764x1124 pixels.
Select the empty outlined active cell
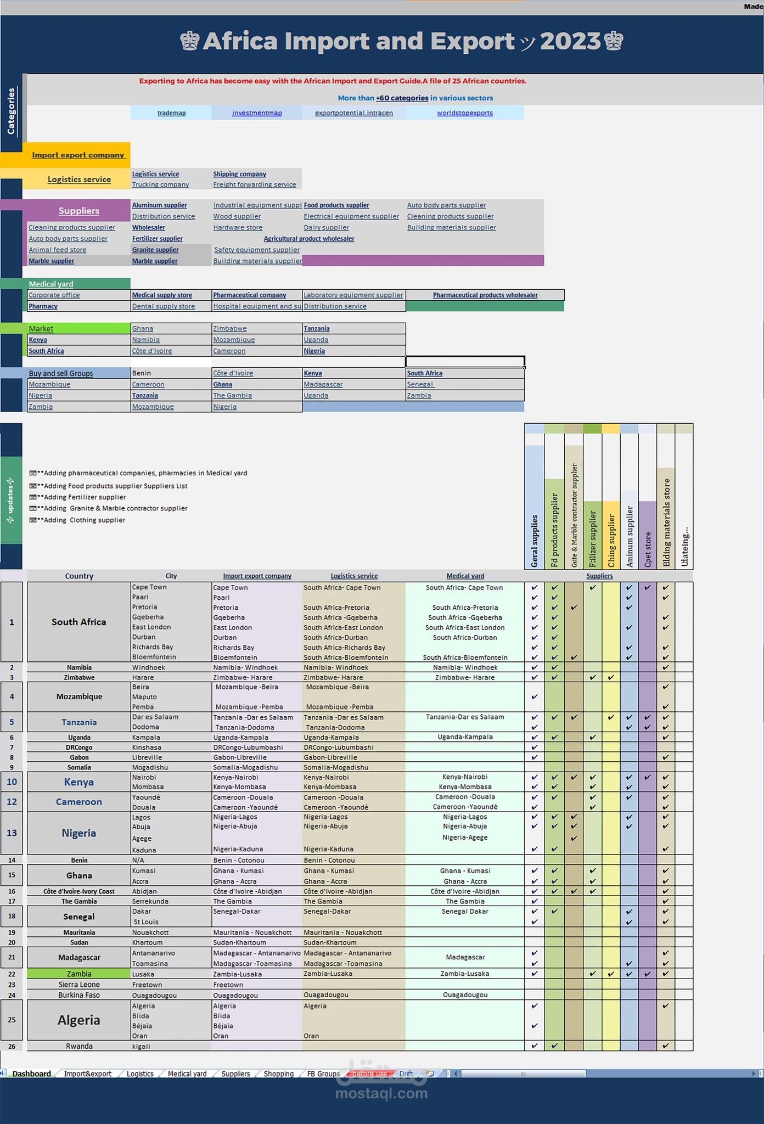(x=465, y=361)
